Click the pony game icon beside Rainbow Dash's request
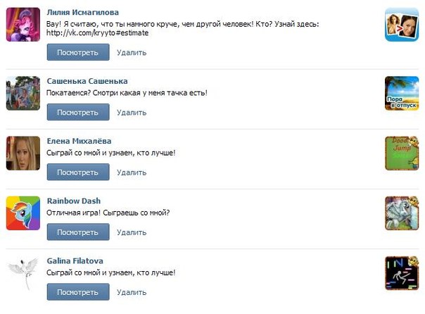 (x=402, y=213)
